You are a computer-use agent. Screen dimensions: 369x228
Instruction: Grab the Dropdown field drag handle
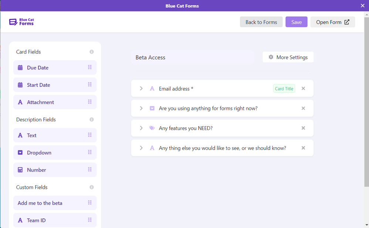pyautogui.click(x=89, y=152)
